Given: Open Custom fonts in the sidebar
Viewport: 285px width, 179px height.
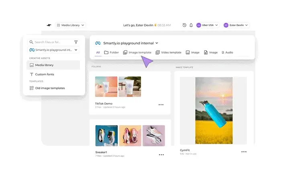Looking at the screenshot, I should (x=44, y=74).
